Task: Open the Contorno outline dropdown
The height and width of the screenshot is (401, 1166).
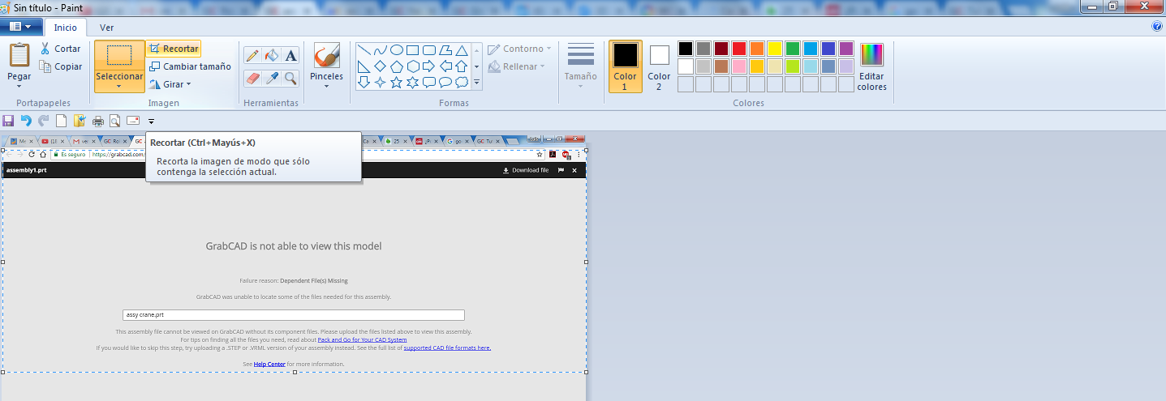Action: point(520,49)
